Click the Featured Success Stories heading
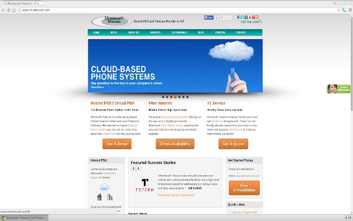Screen dimensions: 353x221 pyautogui.click(x=153, y=162)
